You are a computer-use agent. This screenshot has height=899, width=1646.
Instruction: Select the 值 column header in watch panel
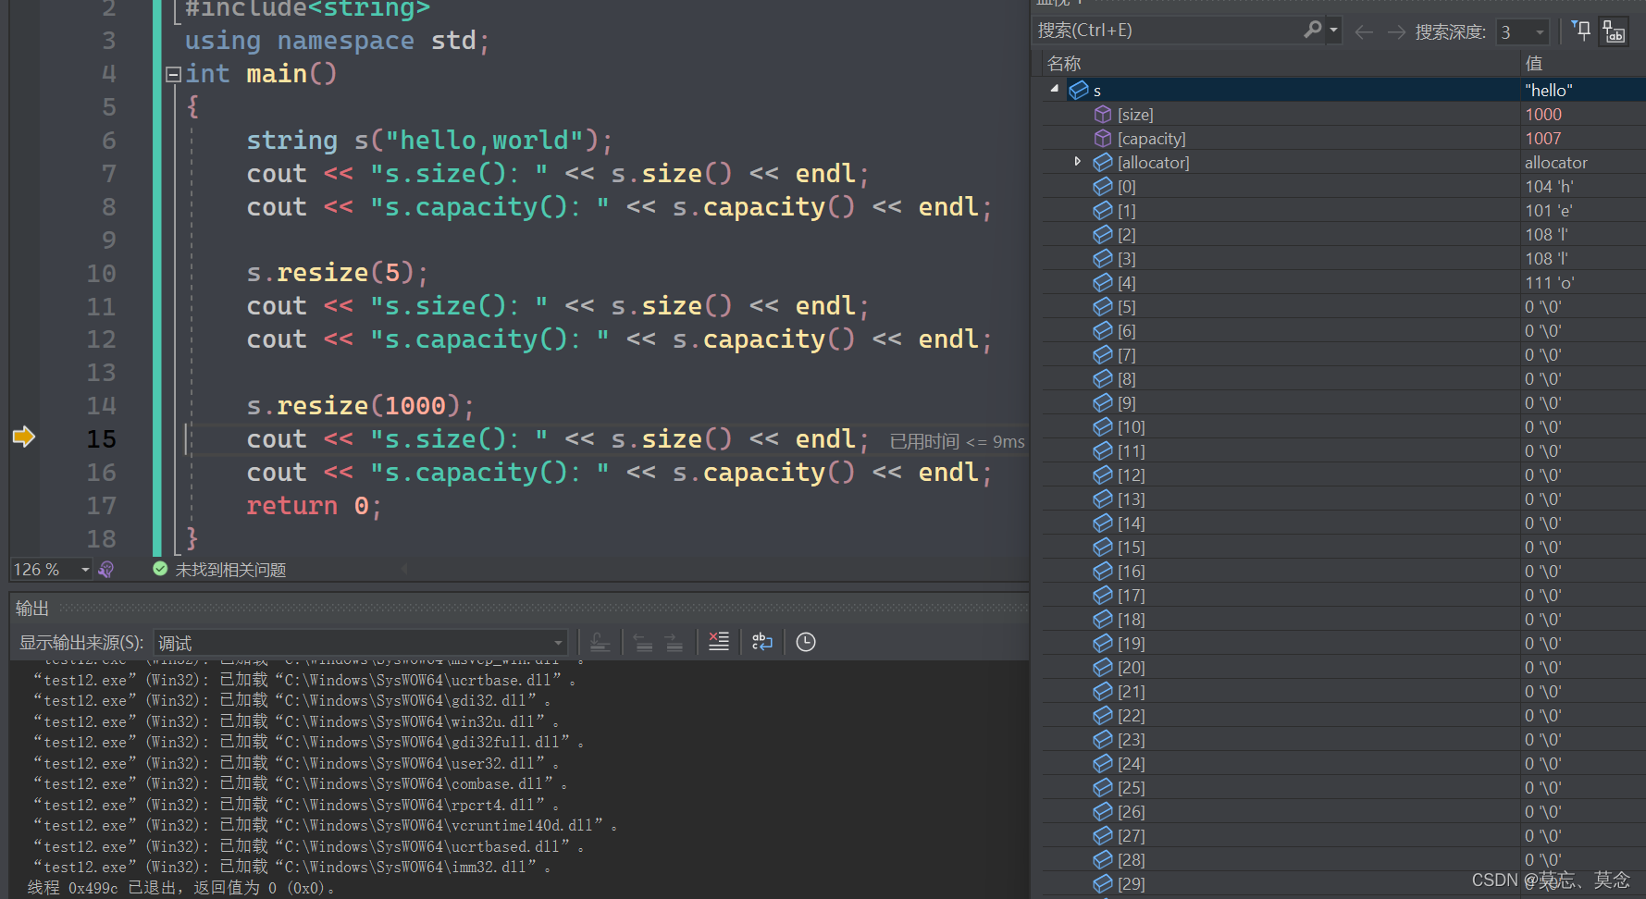[1533, 62]
